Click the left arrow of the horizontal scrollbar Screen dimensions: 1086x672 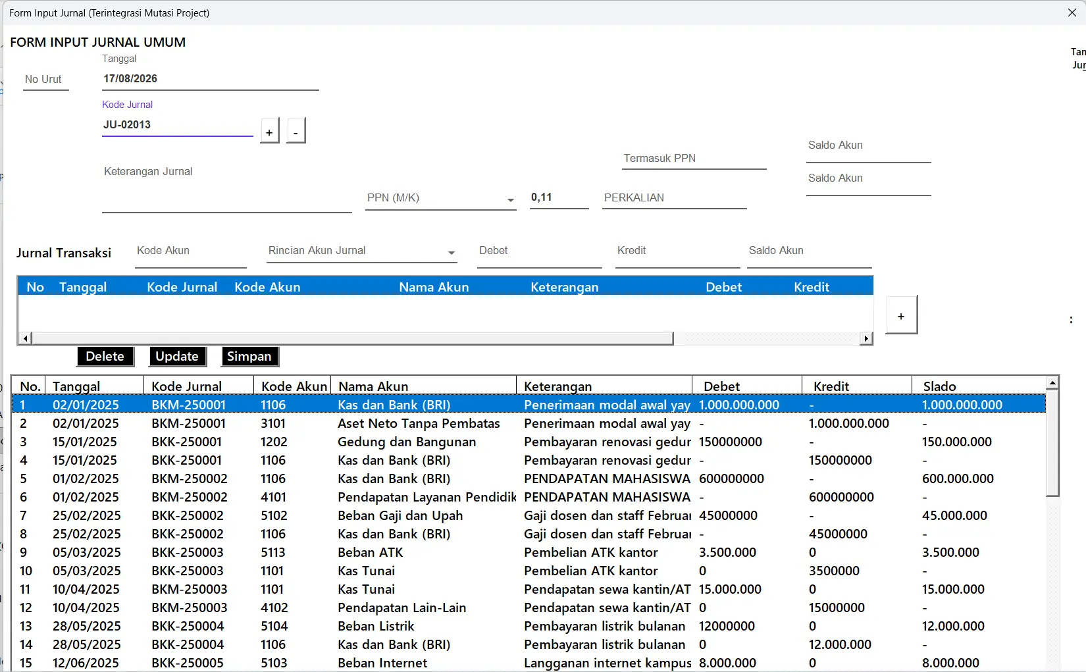(25, 338)
